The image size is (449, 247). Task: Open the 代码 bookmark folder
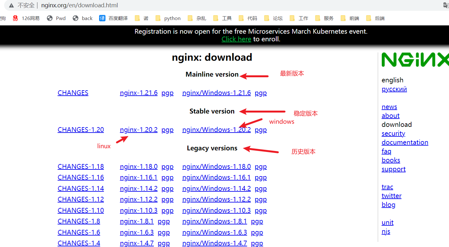point(248,18)
